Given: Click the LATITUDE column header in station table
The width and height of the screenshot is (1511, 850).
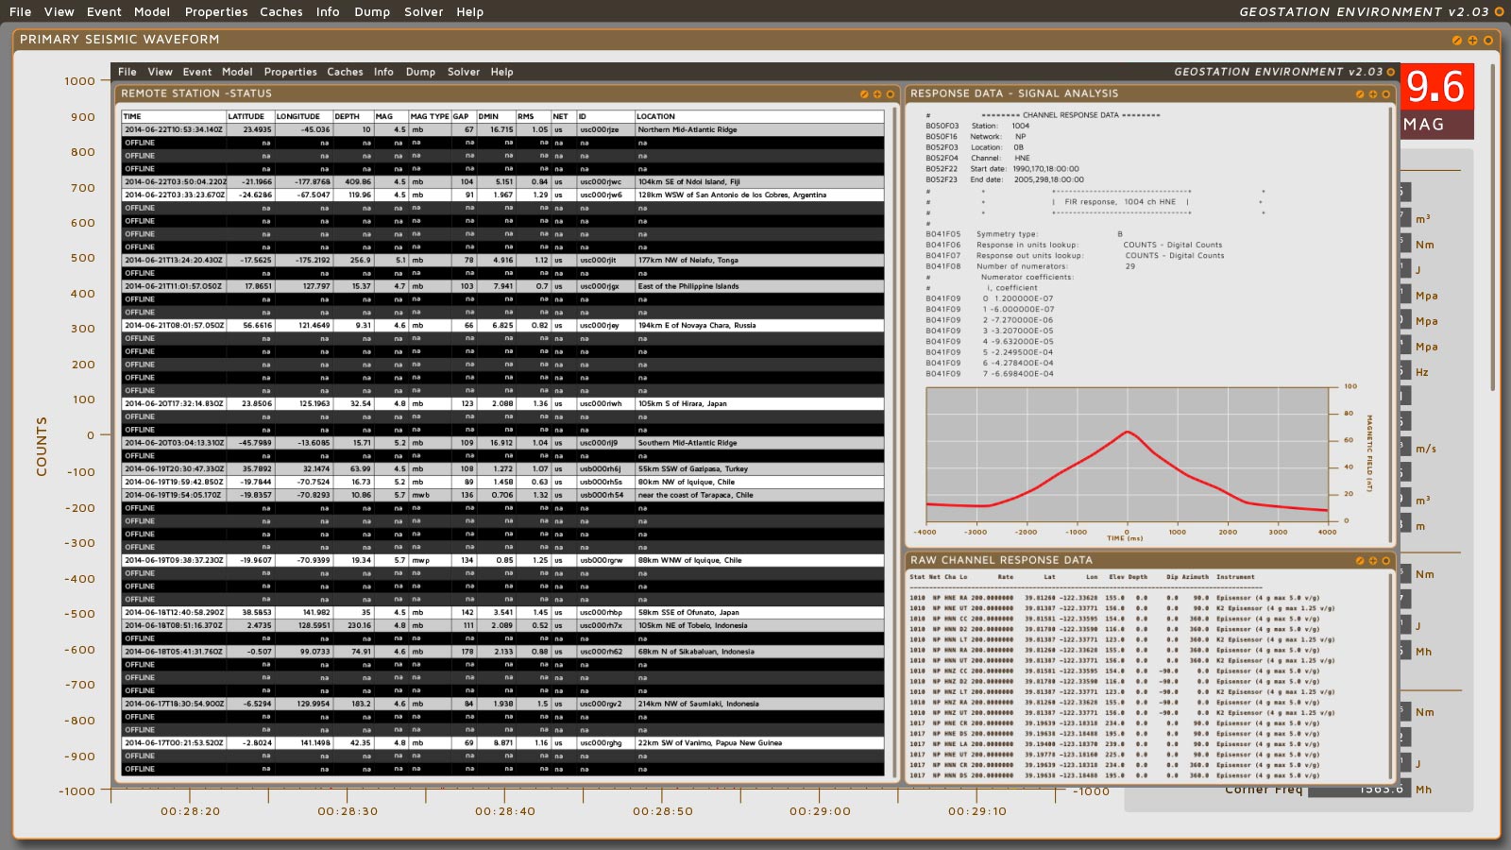Looking at the screenshot, I should [x=246, y=117].
